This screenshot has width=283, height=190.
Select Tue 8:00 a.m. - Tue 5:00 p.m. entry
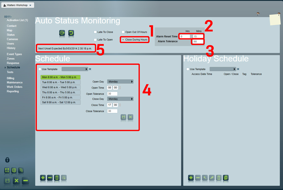pyautogui.click(x=60, y=82)
